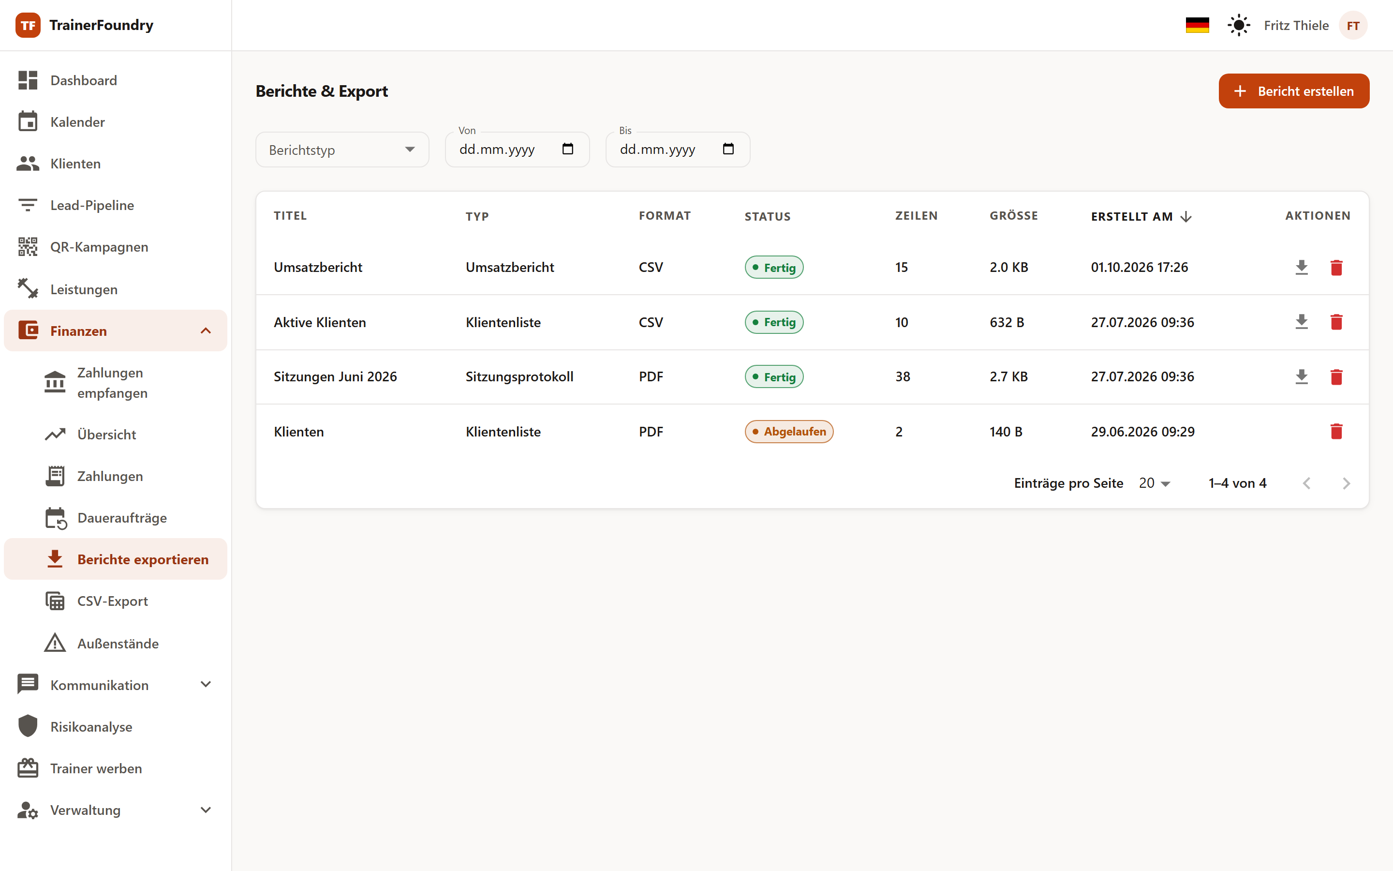Image resolution: width=1393 pixels, height=871 pixels.
Task: Open Leistungen in sidebar
Action: click(x=116, y=289)
